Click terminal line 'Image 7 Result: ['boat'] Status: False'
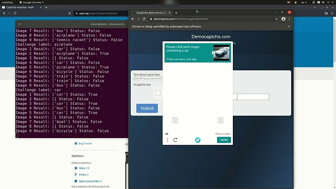The width and height of the screenshot is (336, 189). (x=59, y=122)
